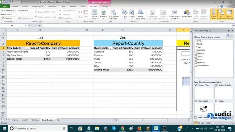Screen dimensions: 235x132
Task: Open Firefox from the taskbar
Action: point(139,128)
